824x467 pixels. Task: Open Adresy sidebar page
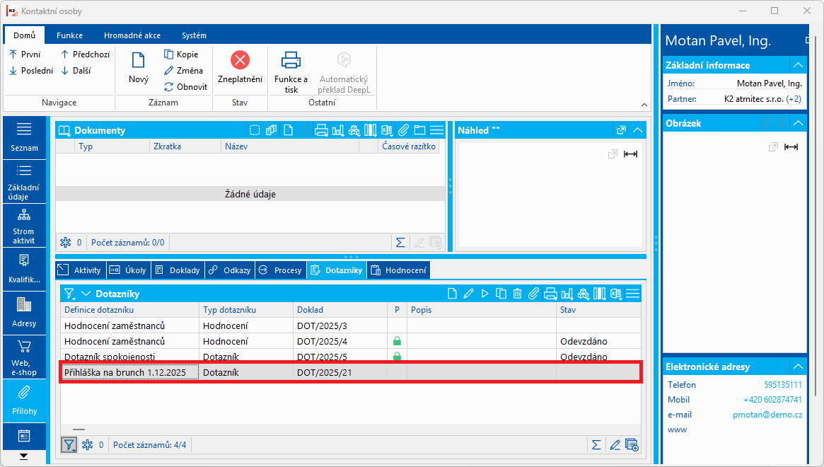coord(24,313)
